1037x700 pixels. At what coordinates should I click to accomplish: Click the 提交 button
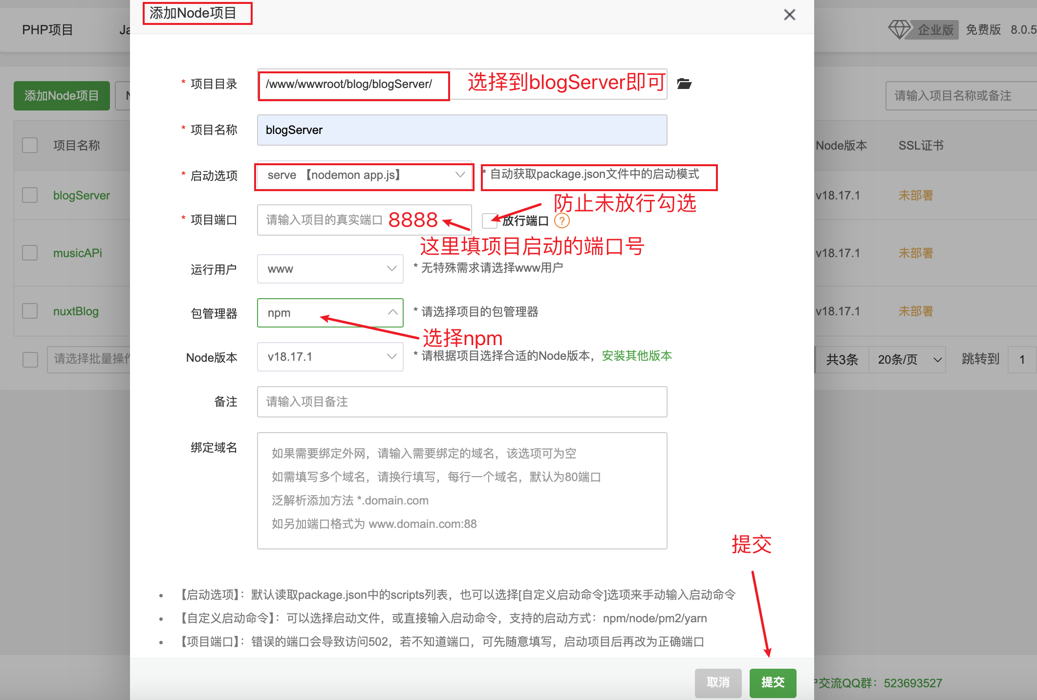(x=773, y=682)
